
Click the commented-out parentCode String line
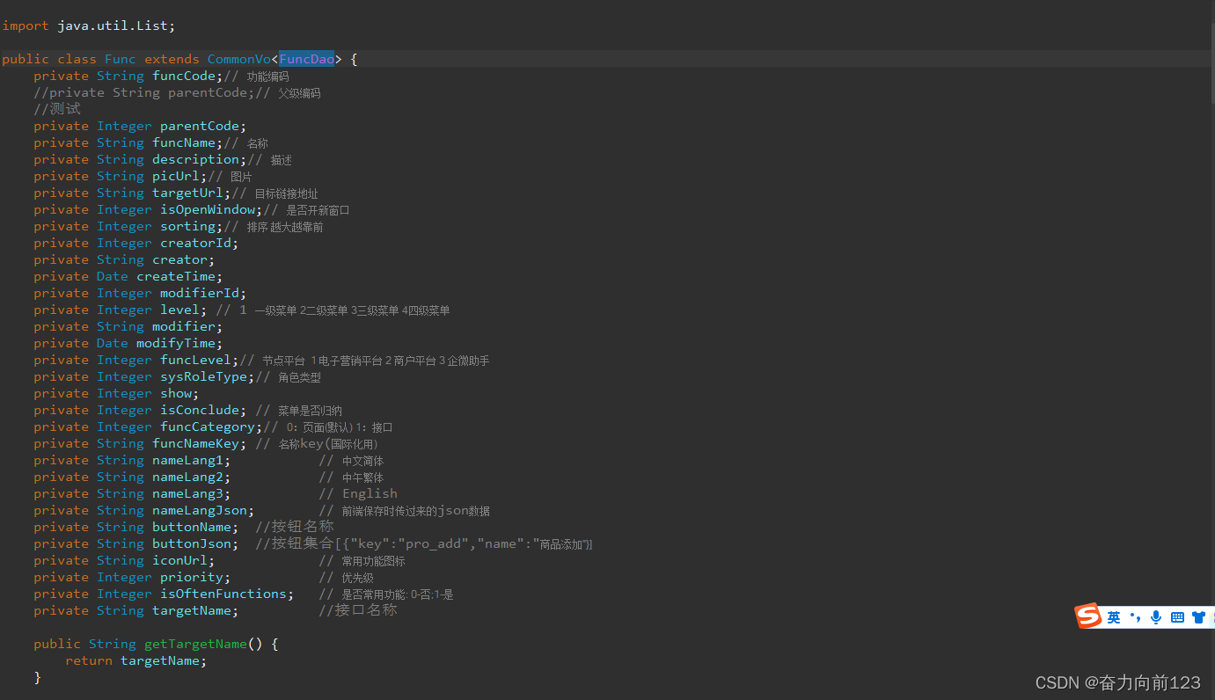(177, 92)
